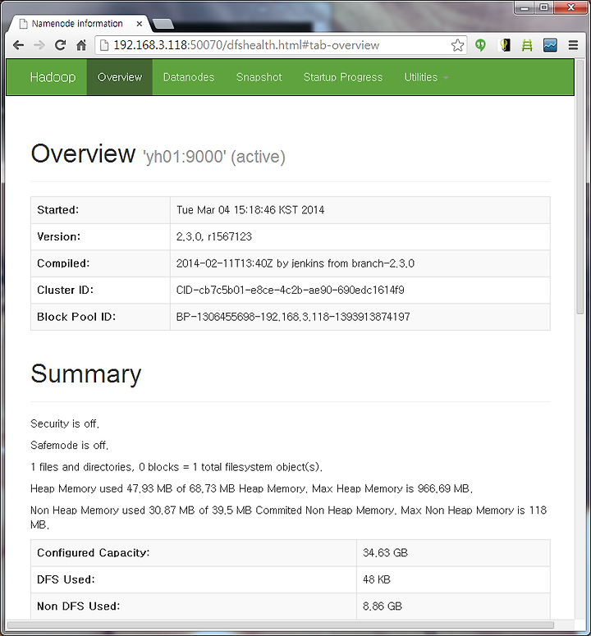Click the DFS Used value 48 KB
The height and width of the screenshot is (636, 591).
coord(377,579)
